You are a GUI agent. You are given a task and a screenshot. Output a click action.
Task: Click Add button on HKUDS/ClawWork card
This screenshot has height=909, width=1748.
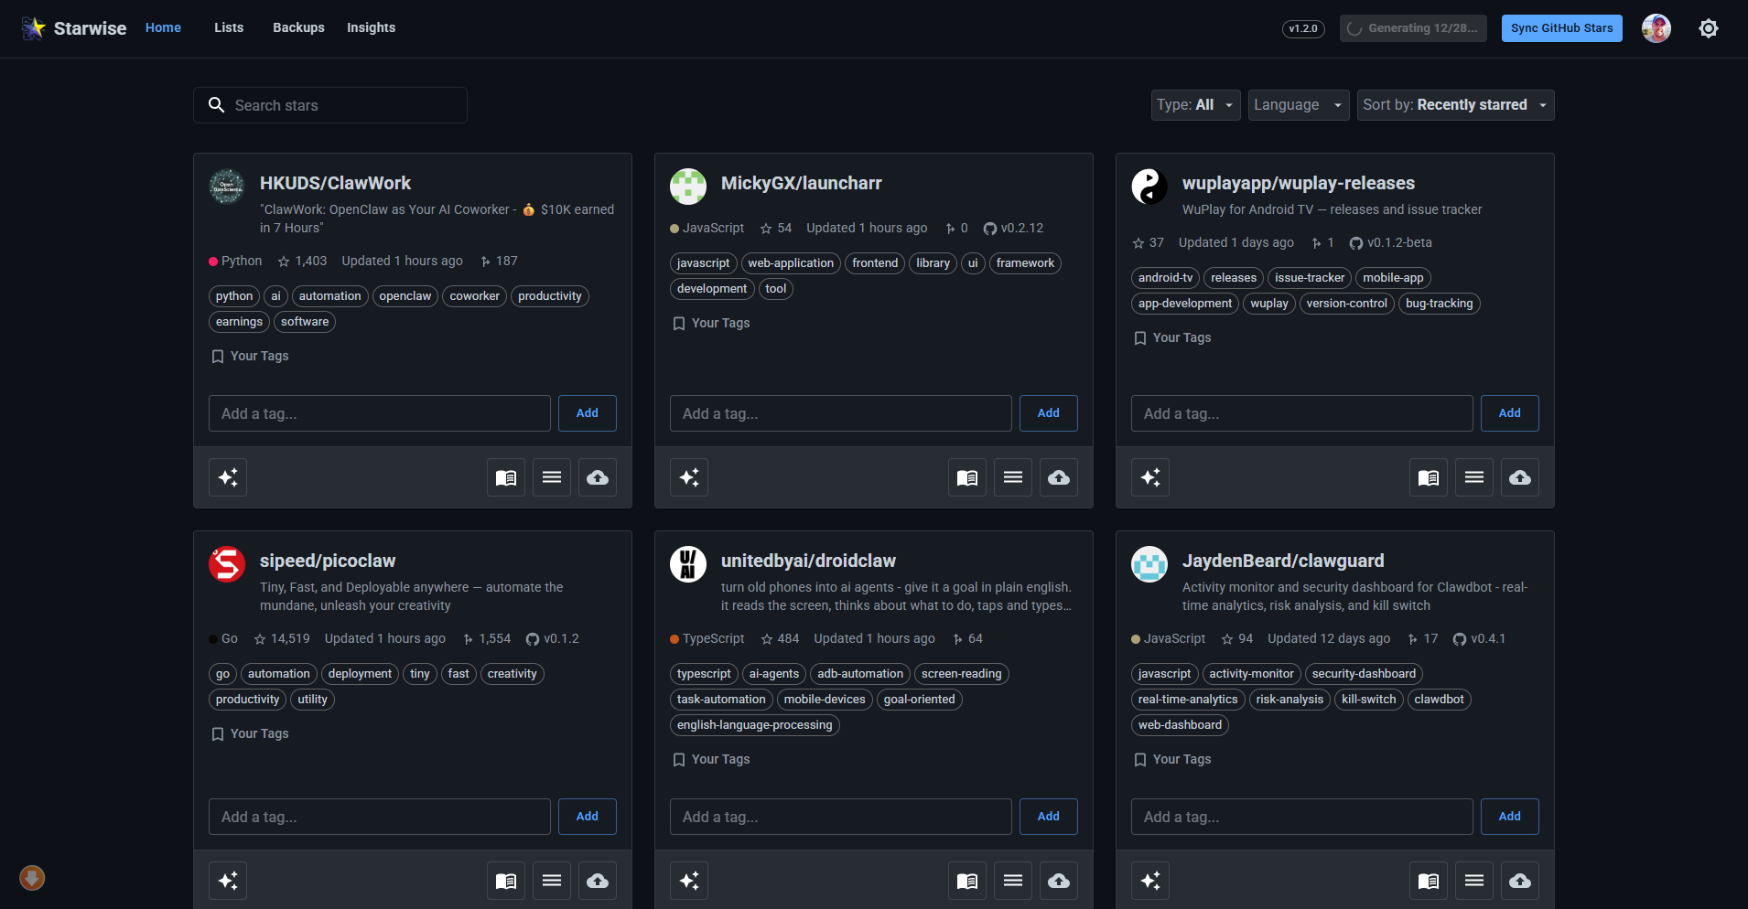tap(588, 413)
